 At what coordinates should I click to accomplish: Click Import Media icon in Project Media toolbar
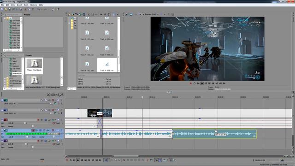pos(69,14)
